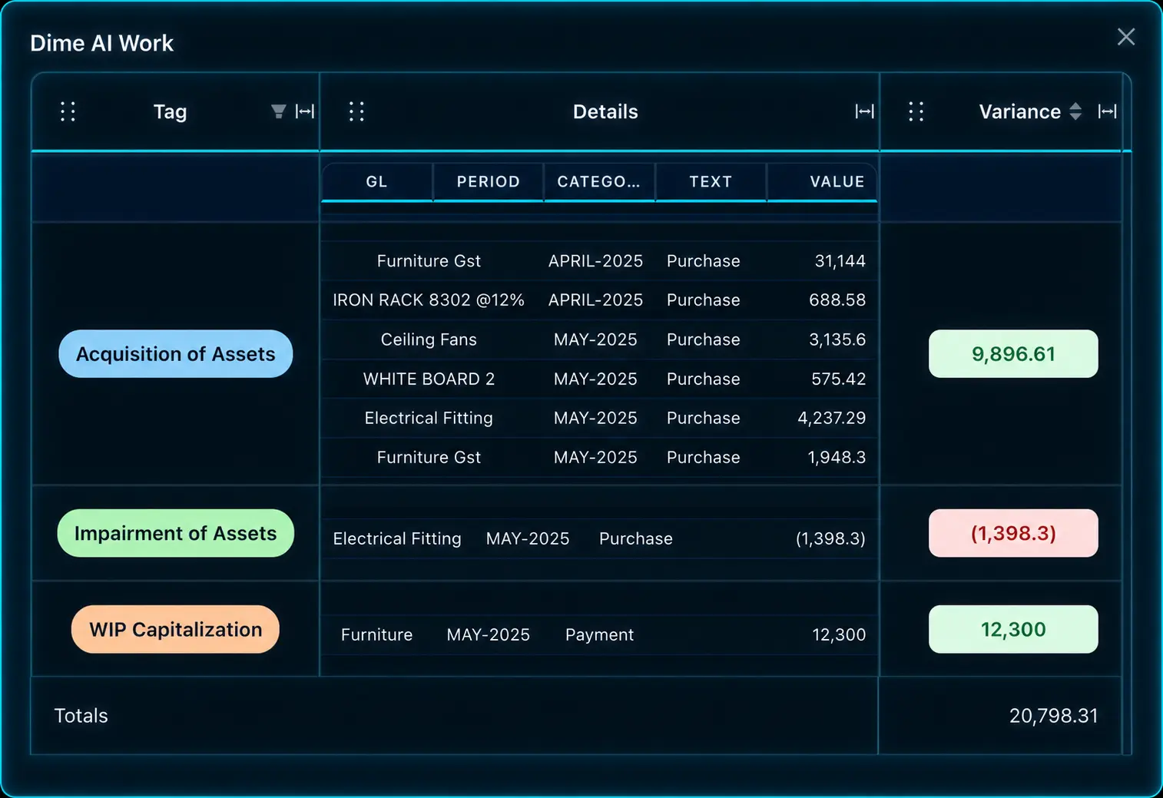This screenshot has height=798, width=1163.
Task: Select the TEXT sub-column header
Action: click(711, 182)
